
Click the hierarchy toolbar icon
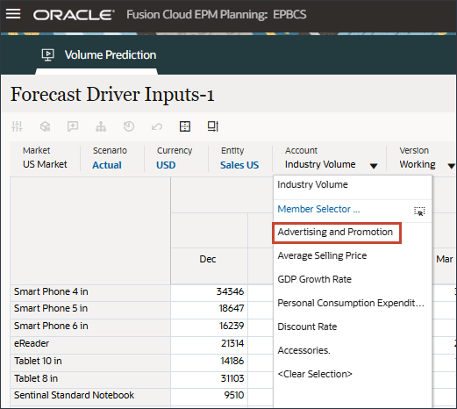pos(101,126)
